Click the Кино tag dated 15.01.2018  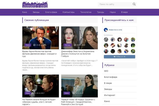tap(28, 45)
